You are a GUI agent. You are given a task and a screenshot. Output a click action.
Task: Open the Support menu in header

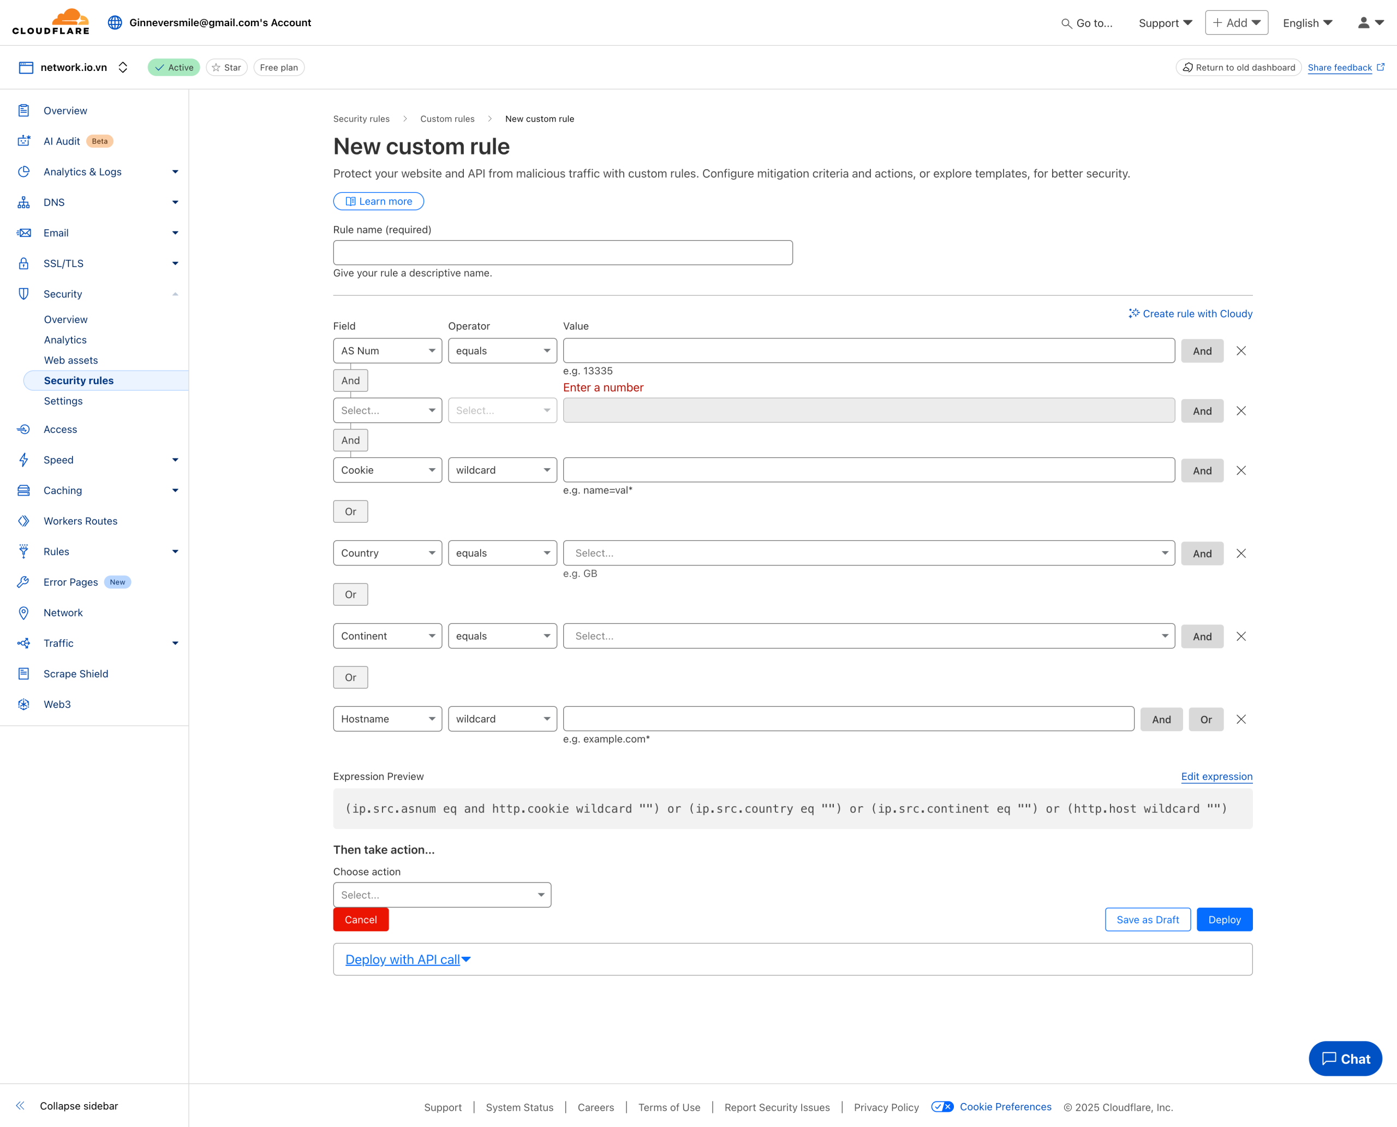tap(1165, 23)
